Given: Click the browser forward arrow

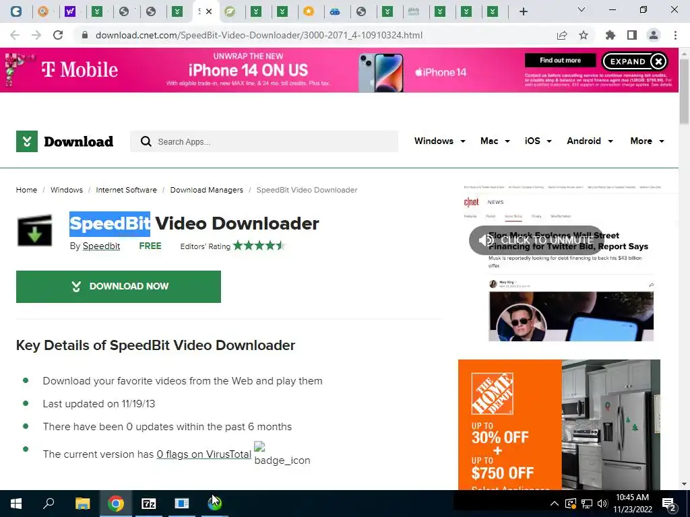Looking at the screenshot, I should click(36, 35).
